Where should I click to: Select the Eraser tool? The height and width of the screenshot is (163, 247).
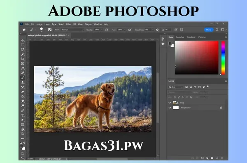(23, 92)
